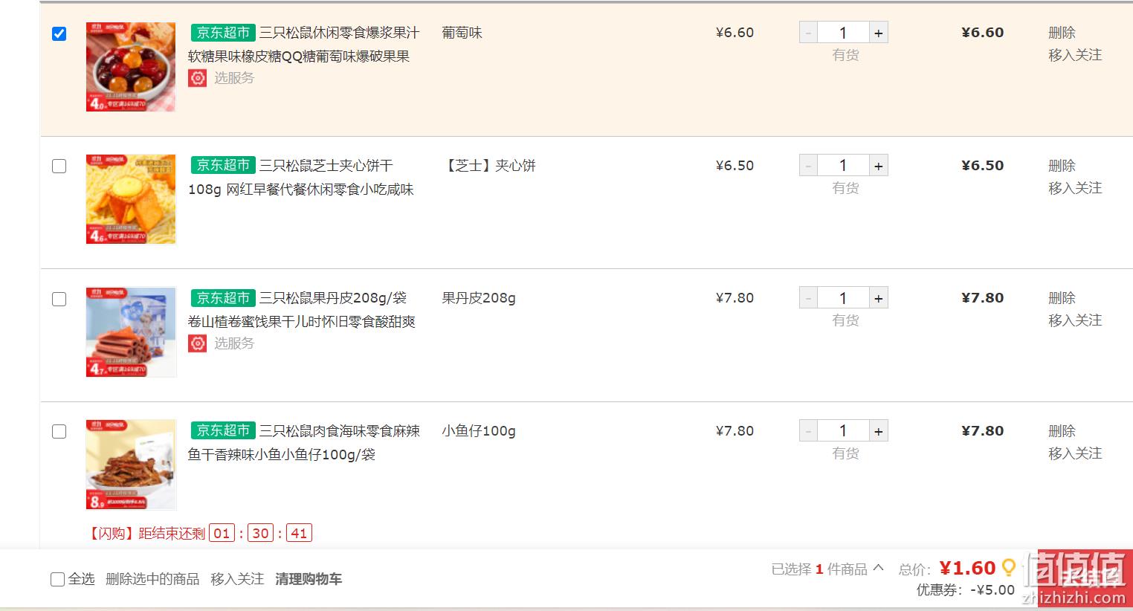Open the 果丹皮 hawthorn roll product thumbnail

tap(131, 332)
